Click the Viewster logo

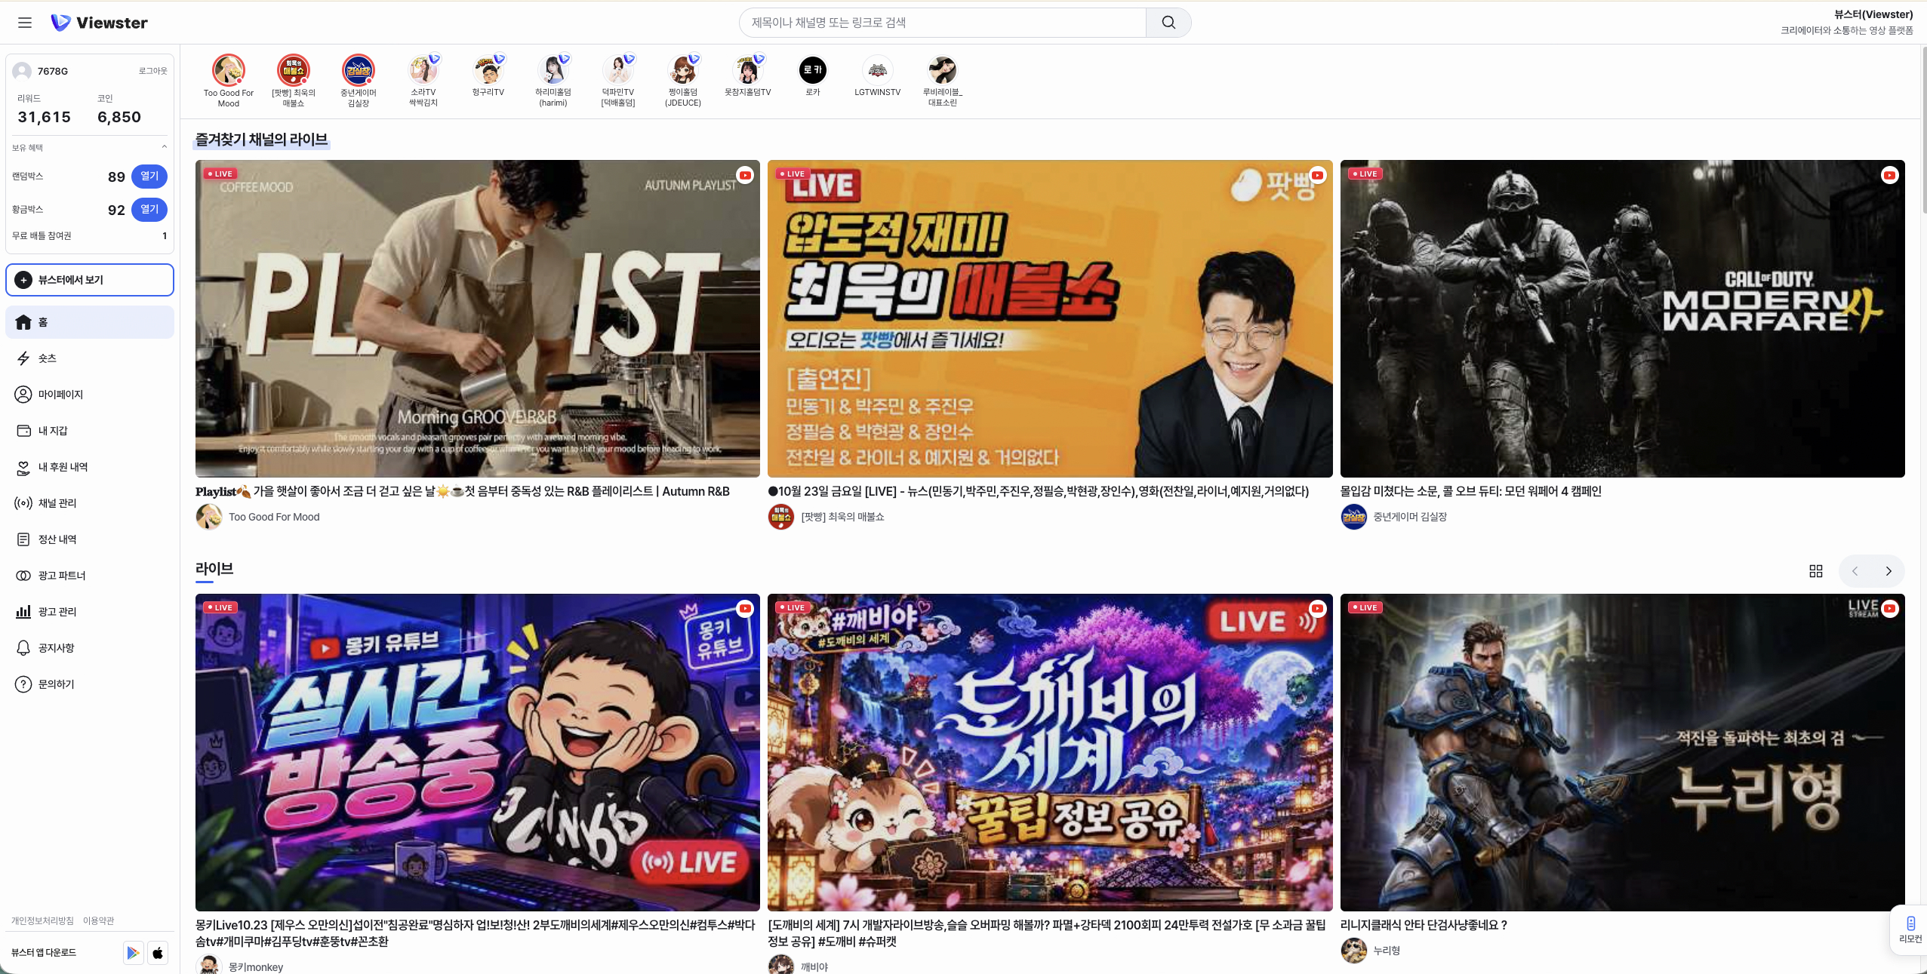tap(99, 23)
